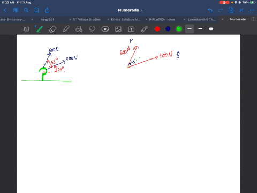The width and height of the screenshot is (257, 193).
Task: Close the INFLATION notes tab
Action: 146,20
